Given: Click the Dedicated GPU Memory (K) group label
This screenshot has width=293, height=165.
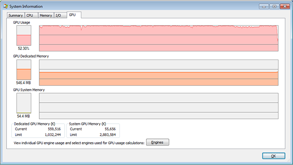Looking at the screenshot, I should click(35, 124).
